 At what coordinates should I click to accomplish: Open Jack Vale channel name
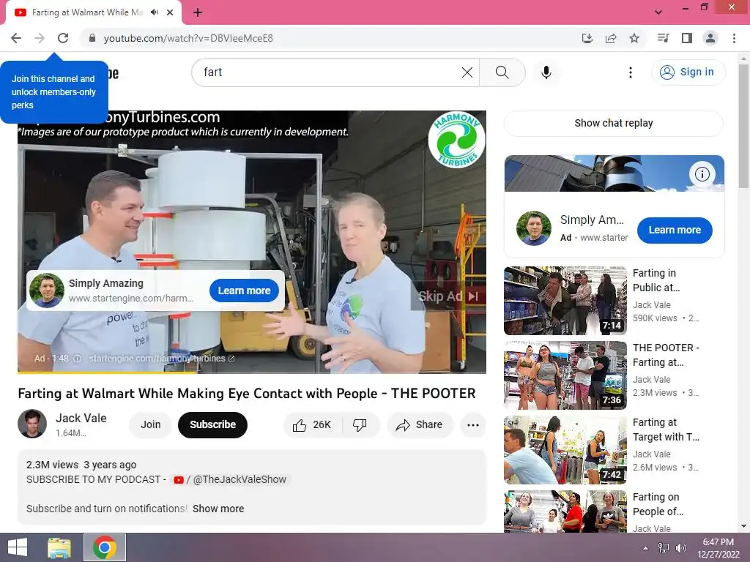(x=81, y=418)
